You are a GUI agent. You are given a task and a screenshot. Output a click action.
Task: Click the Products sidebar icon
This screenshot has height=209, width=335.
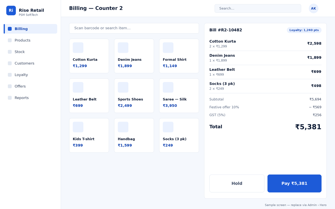click(10, 40)
